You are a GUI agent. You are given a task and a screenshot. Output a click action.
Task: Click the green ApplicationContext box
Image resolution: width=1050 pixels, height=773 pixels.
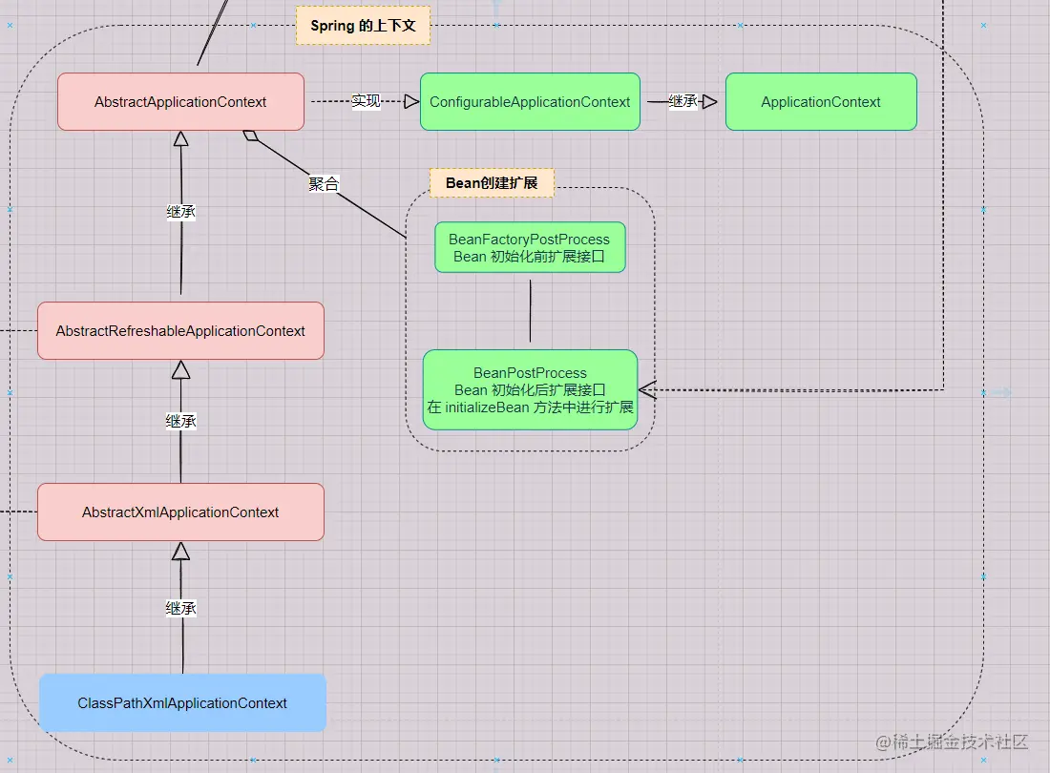click(x=821, y=102)
